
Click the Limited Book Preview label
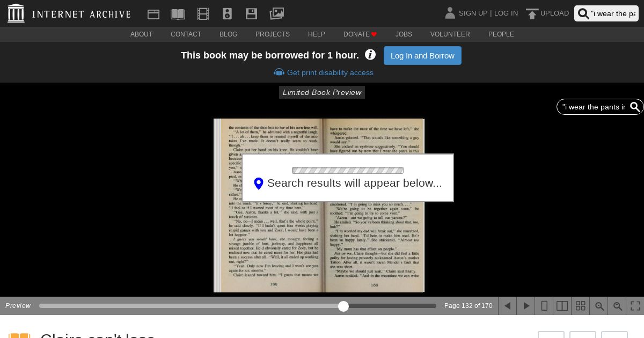point(322,92)
